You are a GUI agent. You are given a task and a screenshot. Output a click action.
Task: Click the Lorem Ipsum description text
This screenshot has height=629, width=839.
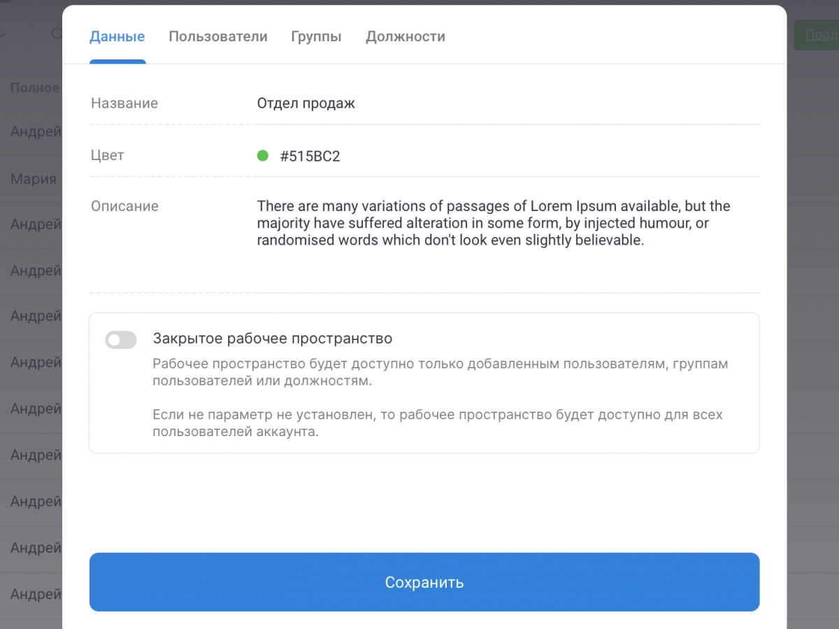494,224
